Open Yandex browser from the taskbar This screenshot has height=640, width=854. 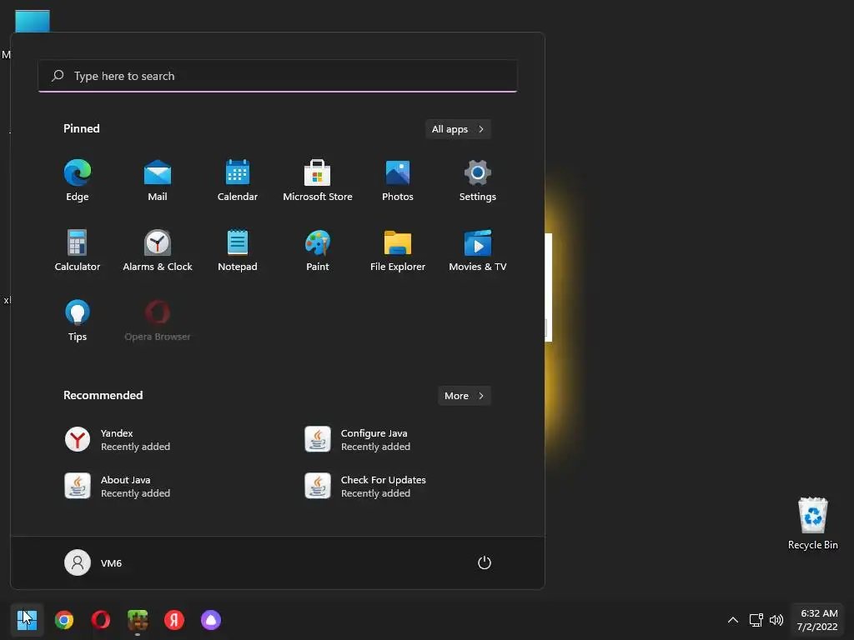coord(174,620)
